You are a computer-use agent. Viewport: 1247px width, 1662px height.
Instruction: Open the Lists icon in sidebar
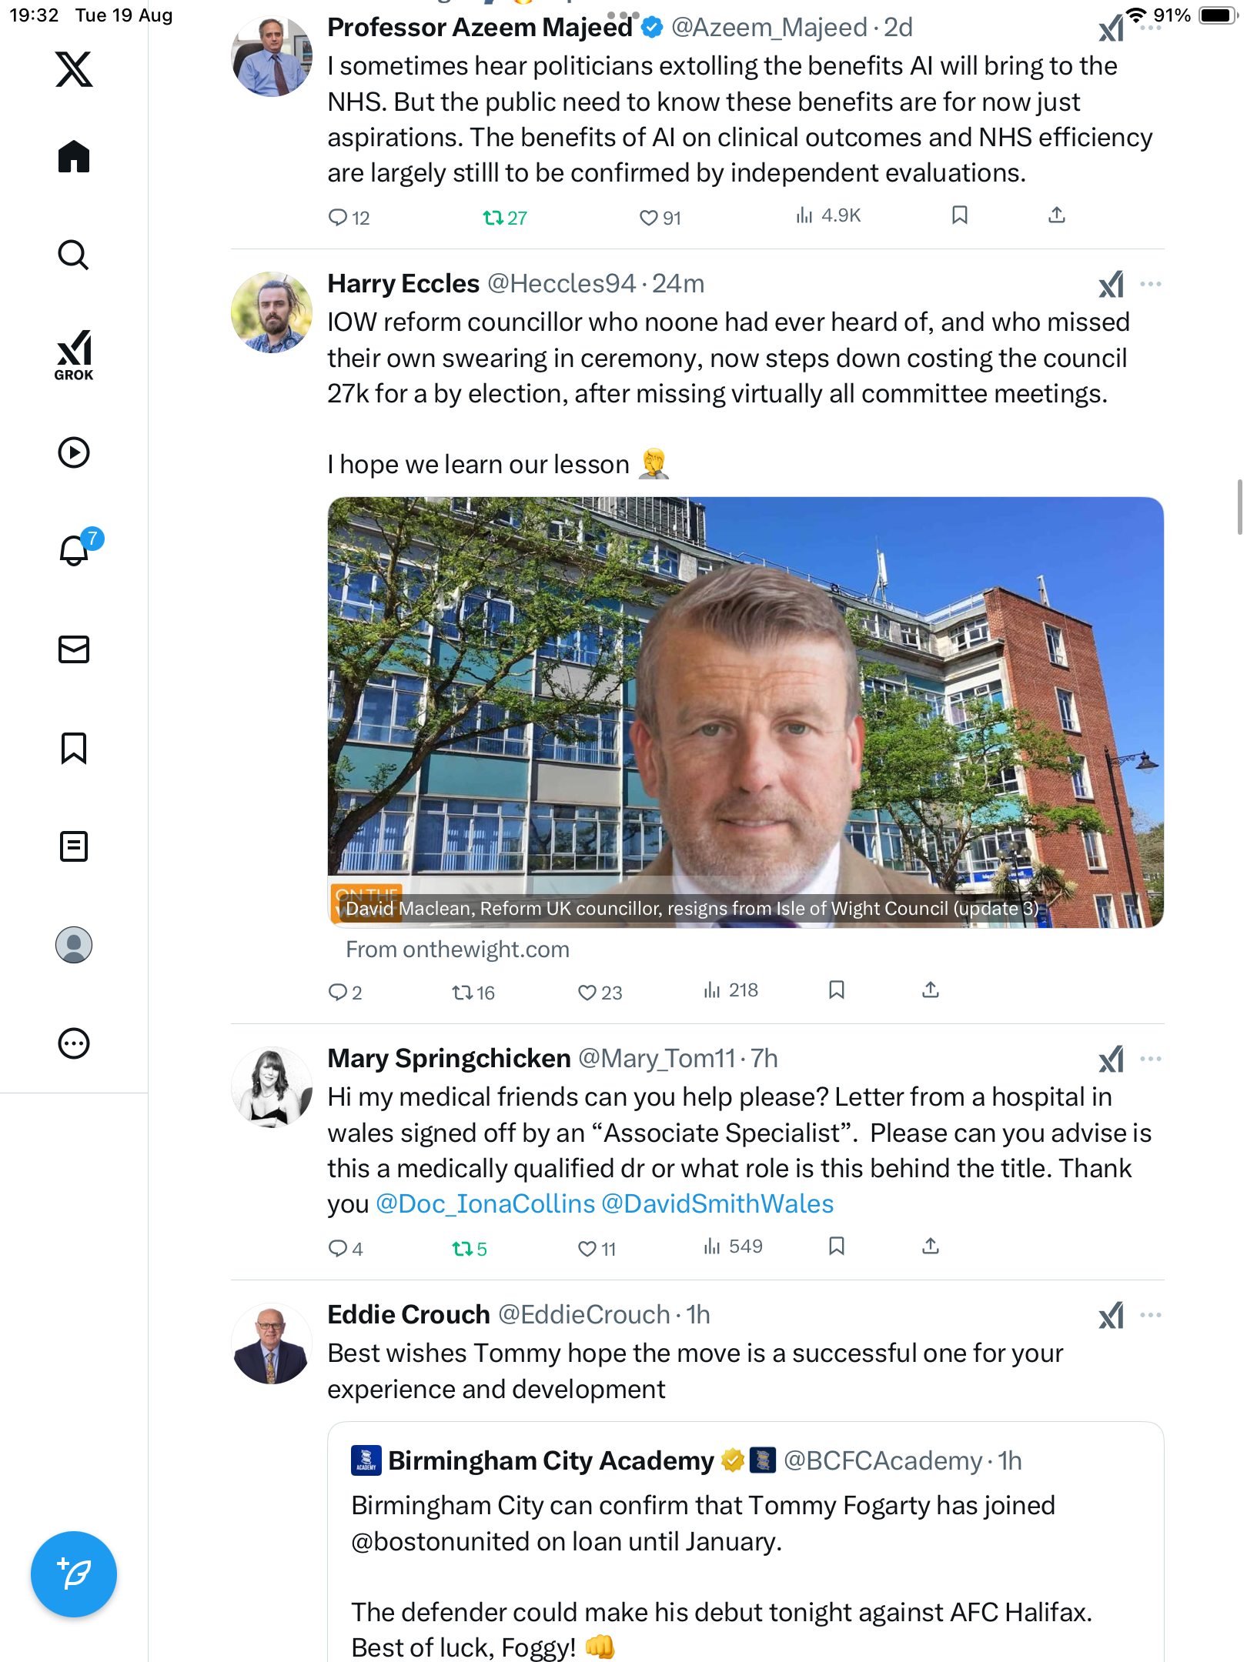(x=74, y=846)
